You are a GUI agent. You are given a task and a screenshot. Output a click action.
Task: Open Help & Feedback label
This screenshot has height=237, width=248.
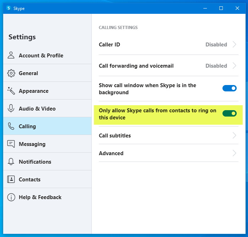40,197
